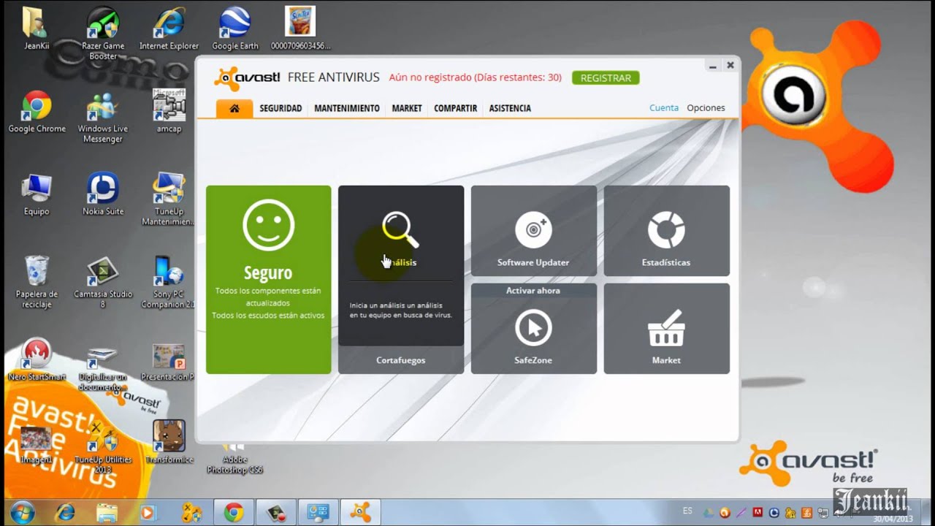Switch to Google Chrome in taskbar
The height and width of the screenshot is (526, 935).
coord(234,512)
